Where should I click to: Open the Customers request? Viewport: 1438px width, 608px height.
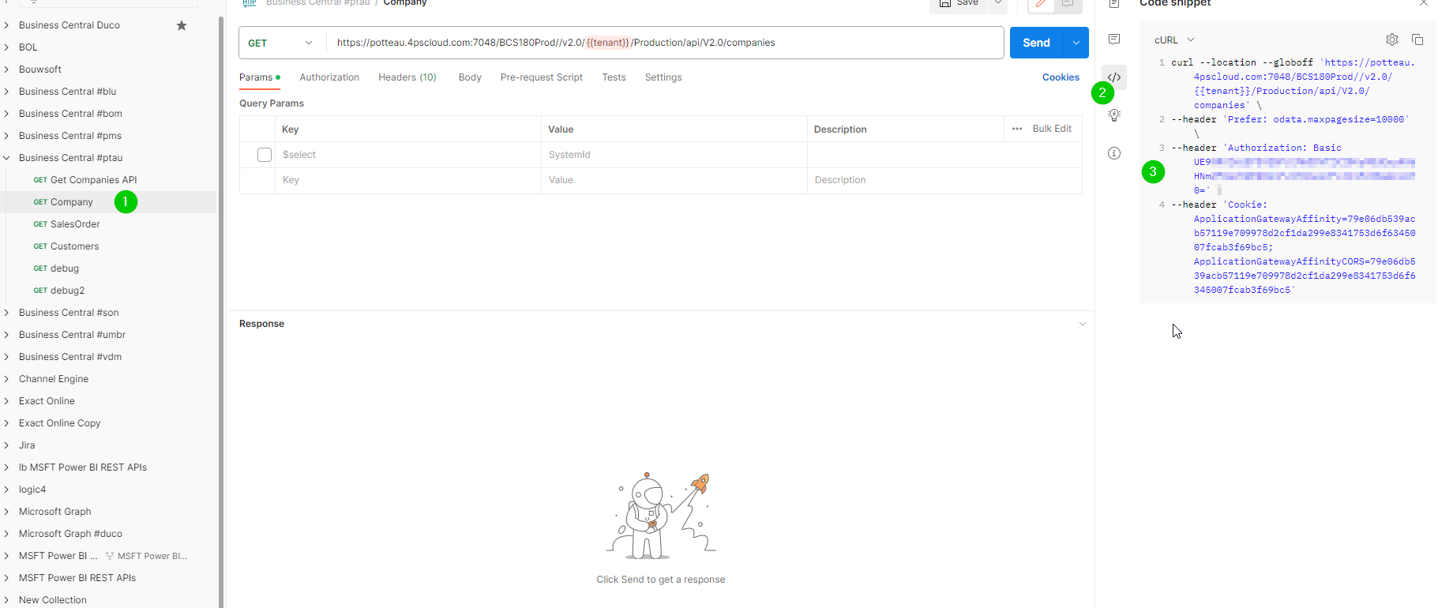pos(75,246)
